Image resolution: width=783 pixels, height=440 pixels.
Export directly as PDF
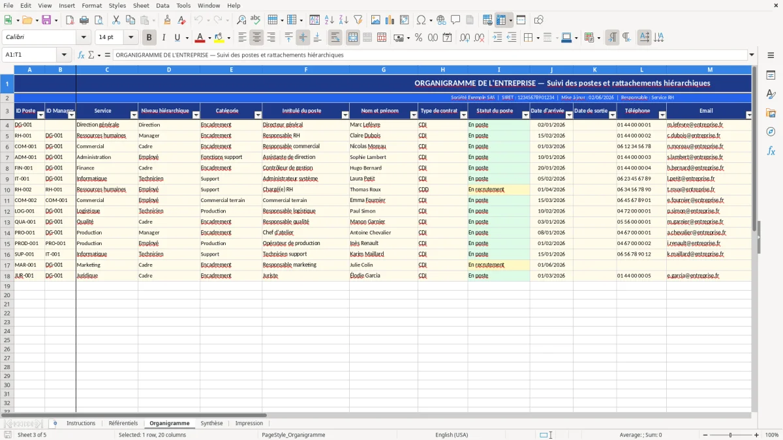tap(70, 20)
